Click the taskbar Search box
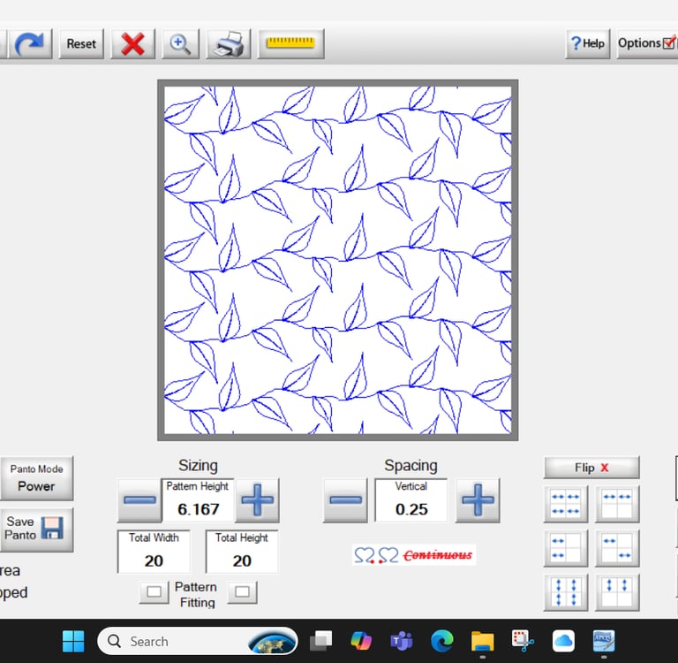The image size is (678, 663). click(x=198, y=641)
